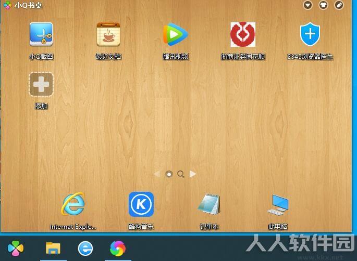
Task: Open the 小Q截图 screenshot tool
Action: coord(41,34)
